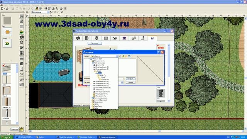
Task: Click the statue thumbnail in Resource Editor list
Action: pos(161,93)
